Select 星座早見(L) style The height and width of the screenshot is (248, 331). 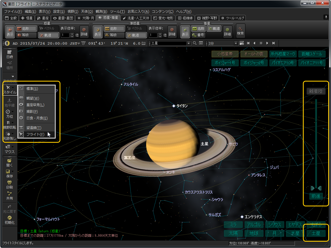tap(36, 105)
